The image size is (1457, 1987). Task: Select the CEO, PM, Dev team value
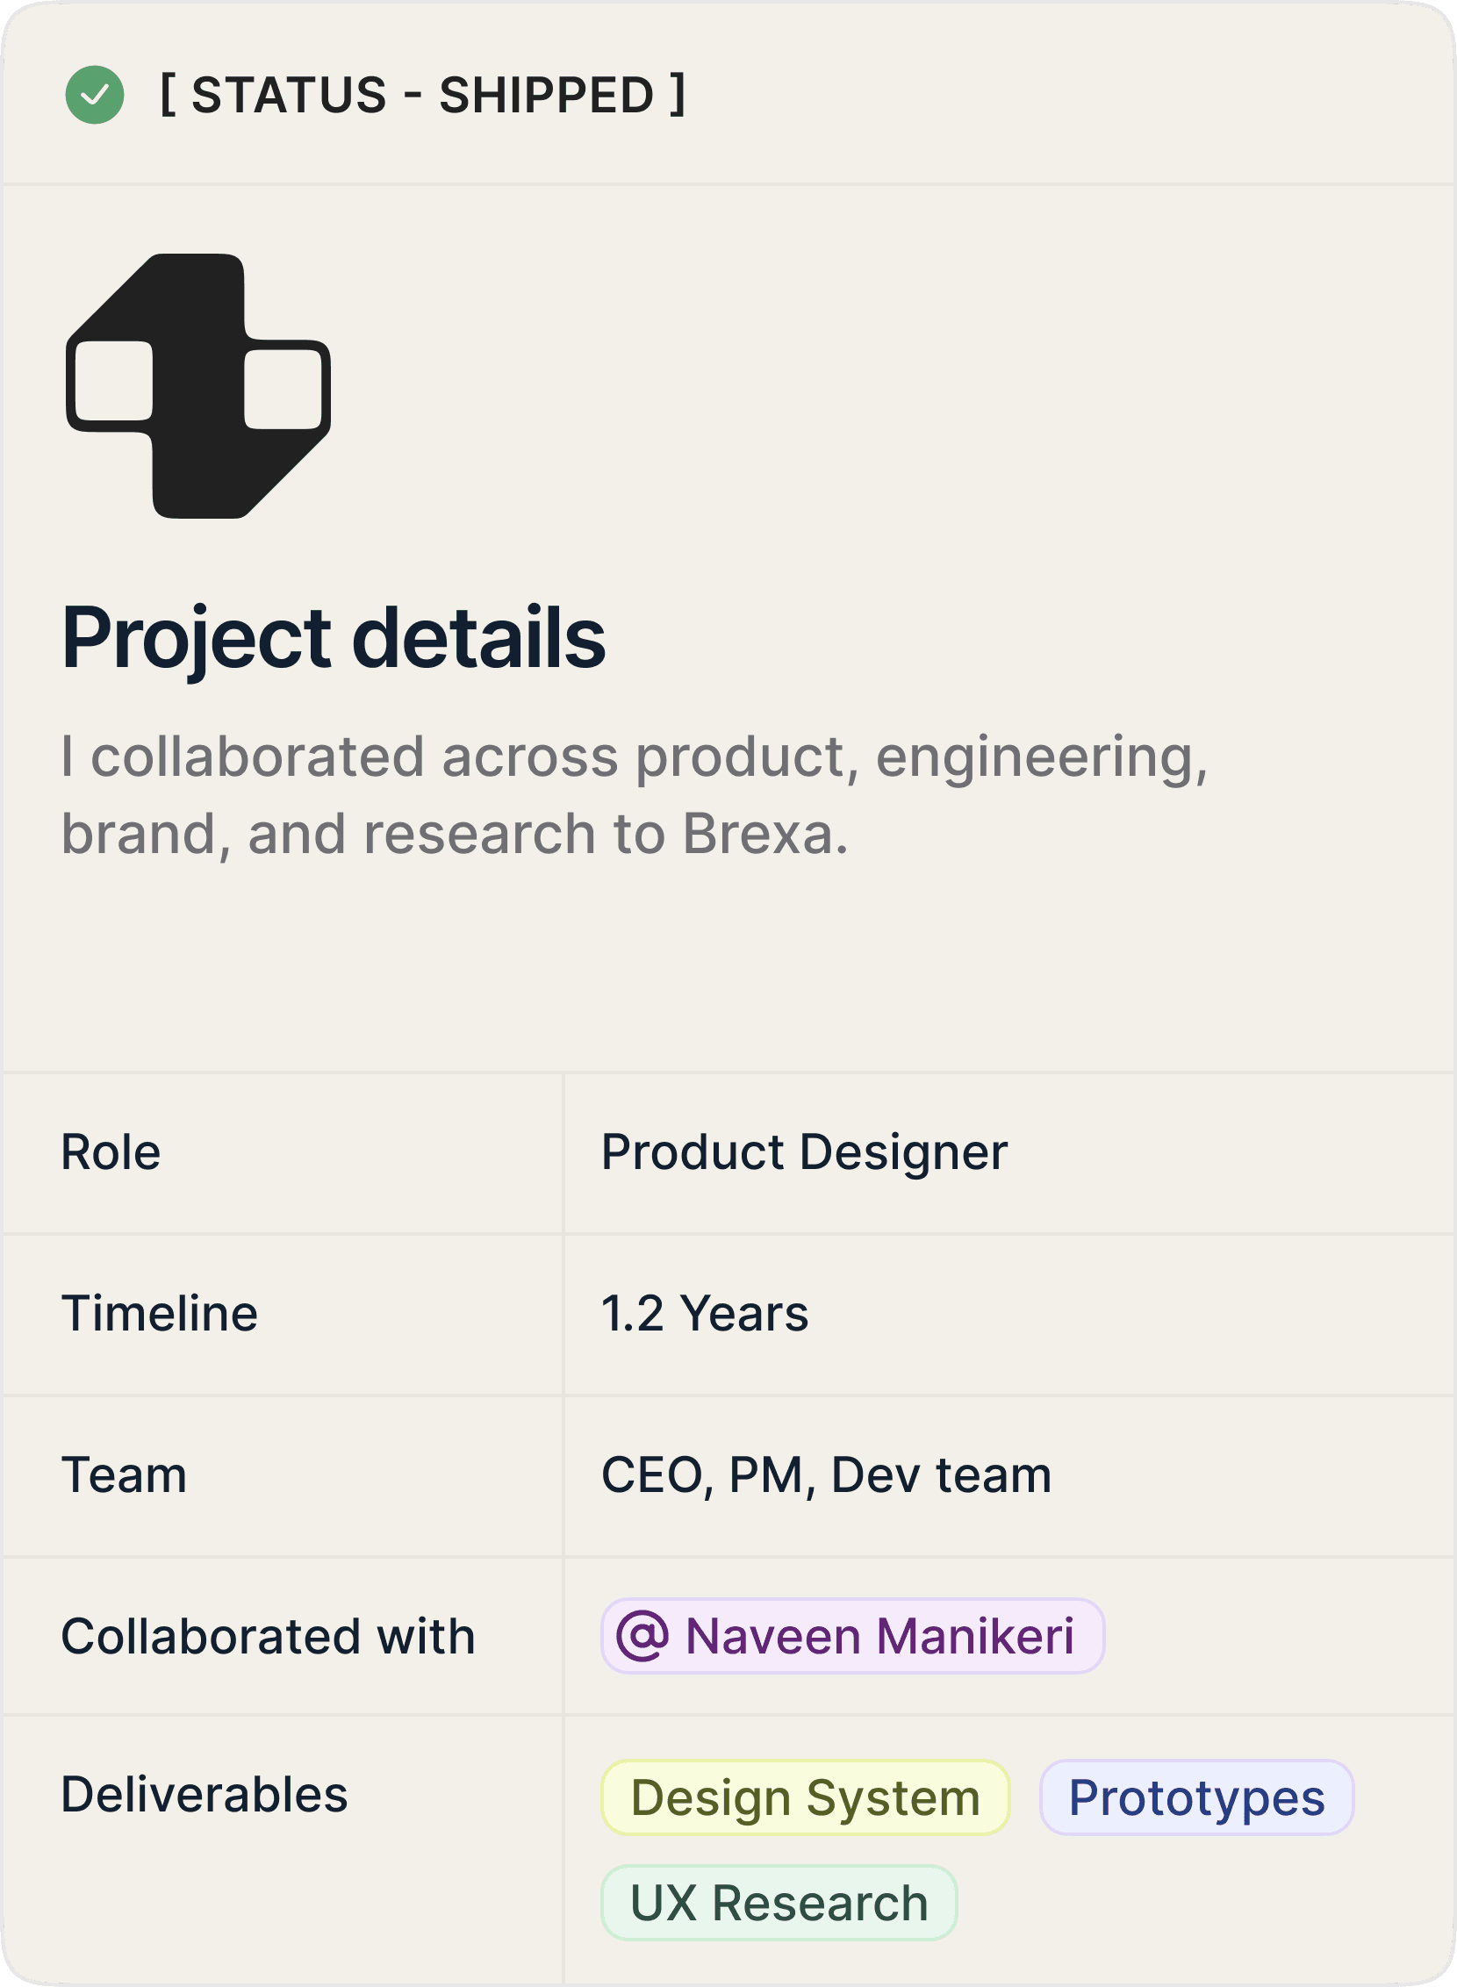click(826, 1474)
